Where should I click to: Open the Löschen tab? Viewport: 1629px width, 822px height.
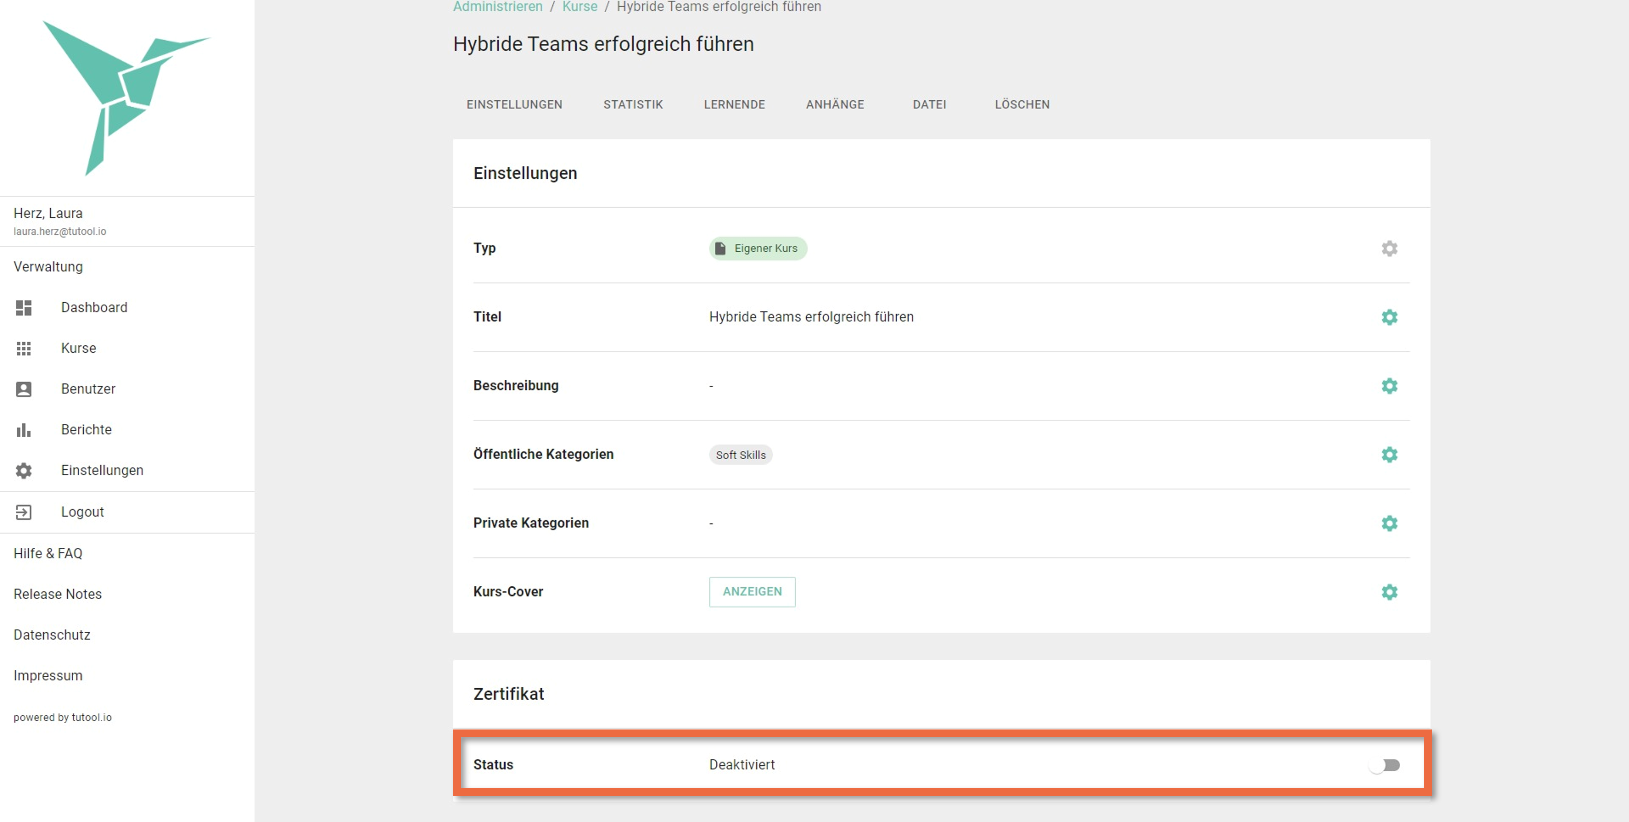pos(1021,104)
